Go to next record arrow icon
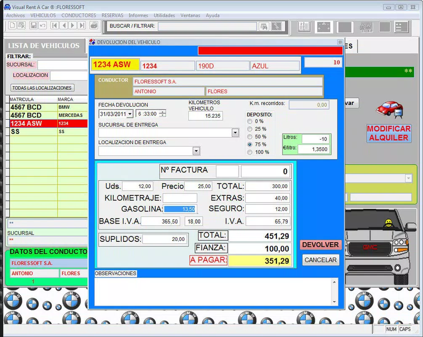This screenshot has height=337, width=423. (72, 26)
